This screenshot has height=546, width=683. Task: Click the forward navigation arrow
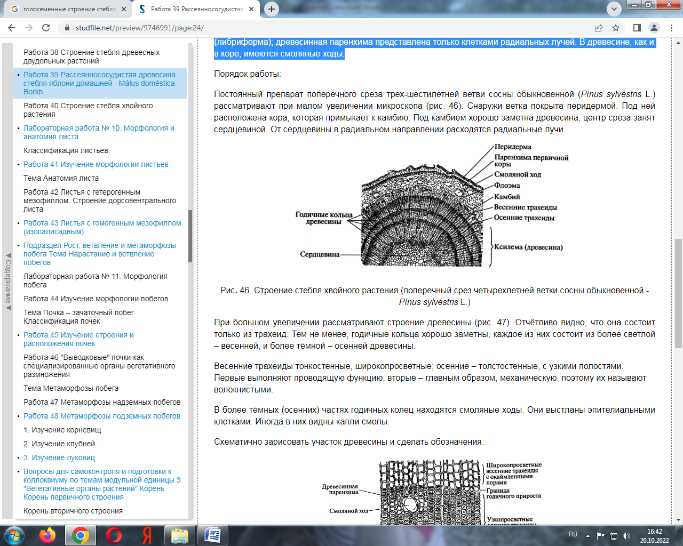click(29, 28)
